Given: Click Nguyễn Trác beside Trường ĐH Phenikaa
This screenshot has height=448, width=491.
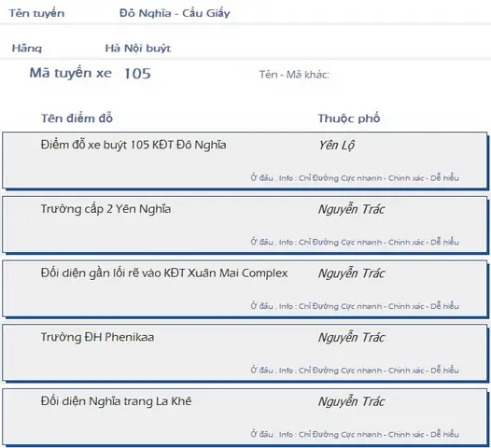Looking at the screenshot, I should [x=351, y=338].
